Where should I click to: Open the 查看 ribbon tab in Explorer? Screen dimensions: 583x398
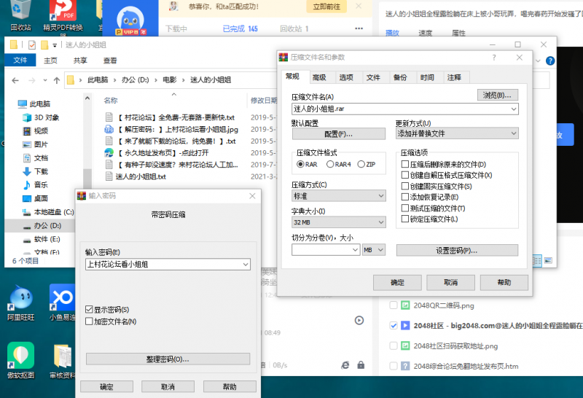[x=110, y=61]
